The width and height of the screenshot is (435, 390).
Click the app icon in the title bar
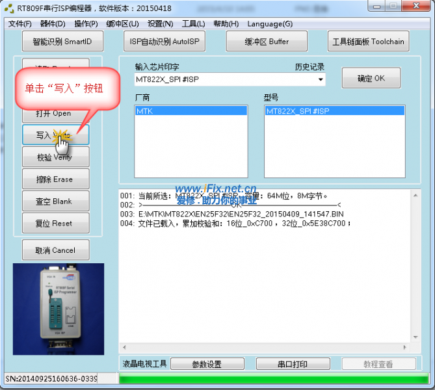(x=9, y=9)
